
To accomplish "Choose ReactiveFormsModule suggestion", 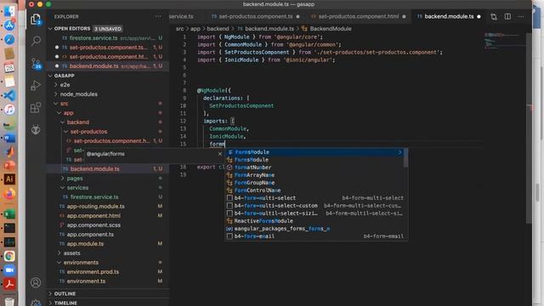I will click(314, 221).
